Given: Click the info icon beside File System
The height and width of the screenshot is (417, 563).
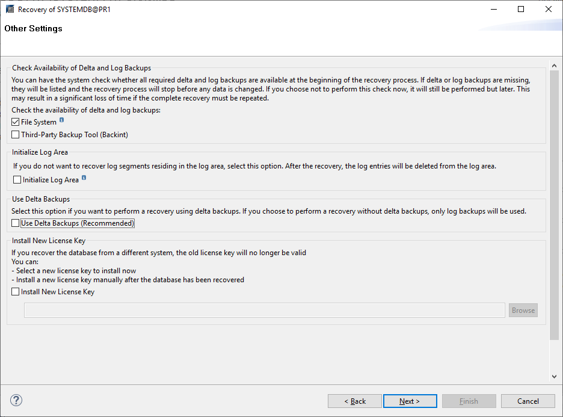Looking at the screenshot, I should pyautogui.click(x=61, y=120).
